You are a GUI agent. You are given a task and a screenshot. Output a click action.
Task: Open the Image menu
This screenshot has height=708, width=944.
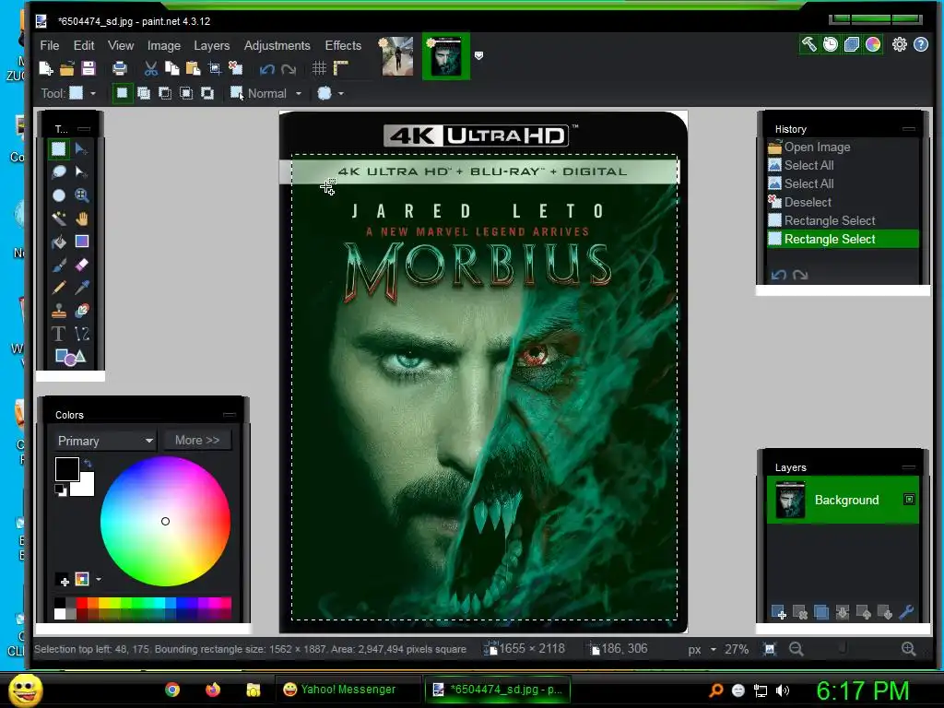coord(164,46)
